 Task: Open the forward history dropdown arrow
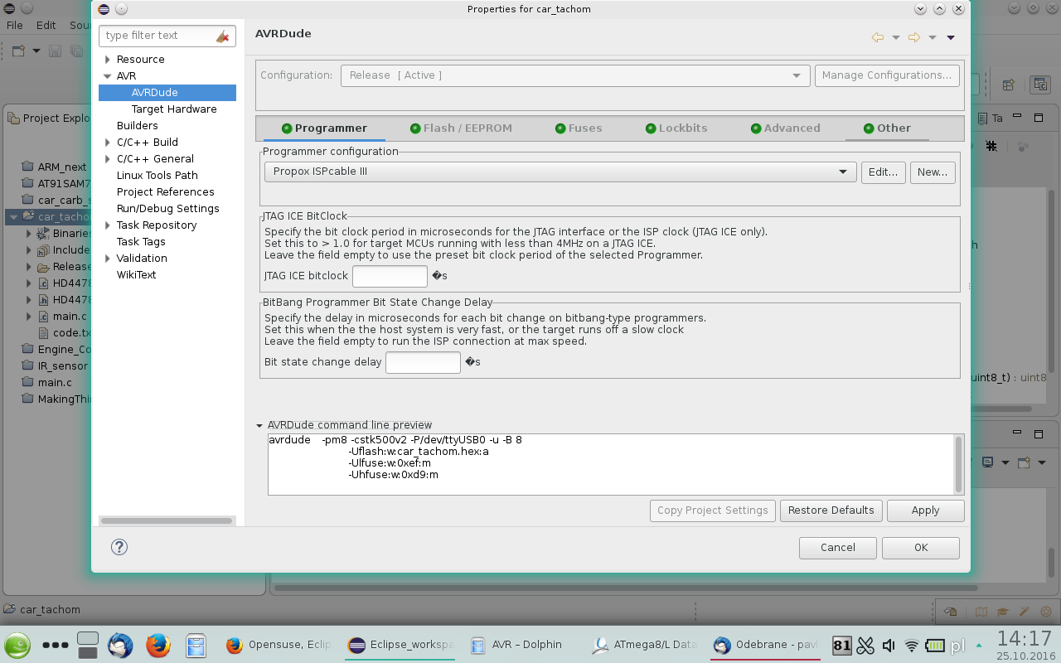933,37
